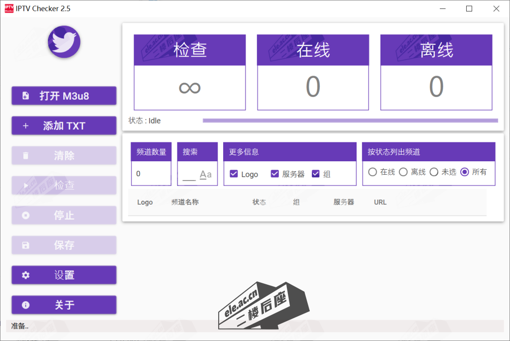Sort by 频道名称 column header
510x341 pixels.
[185, 202]
